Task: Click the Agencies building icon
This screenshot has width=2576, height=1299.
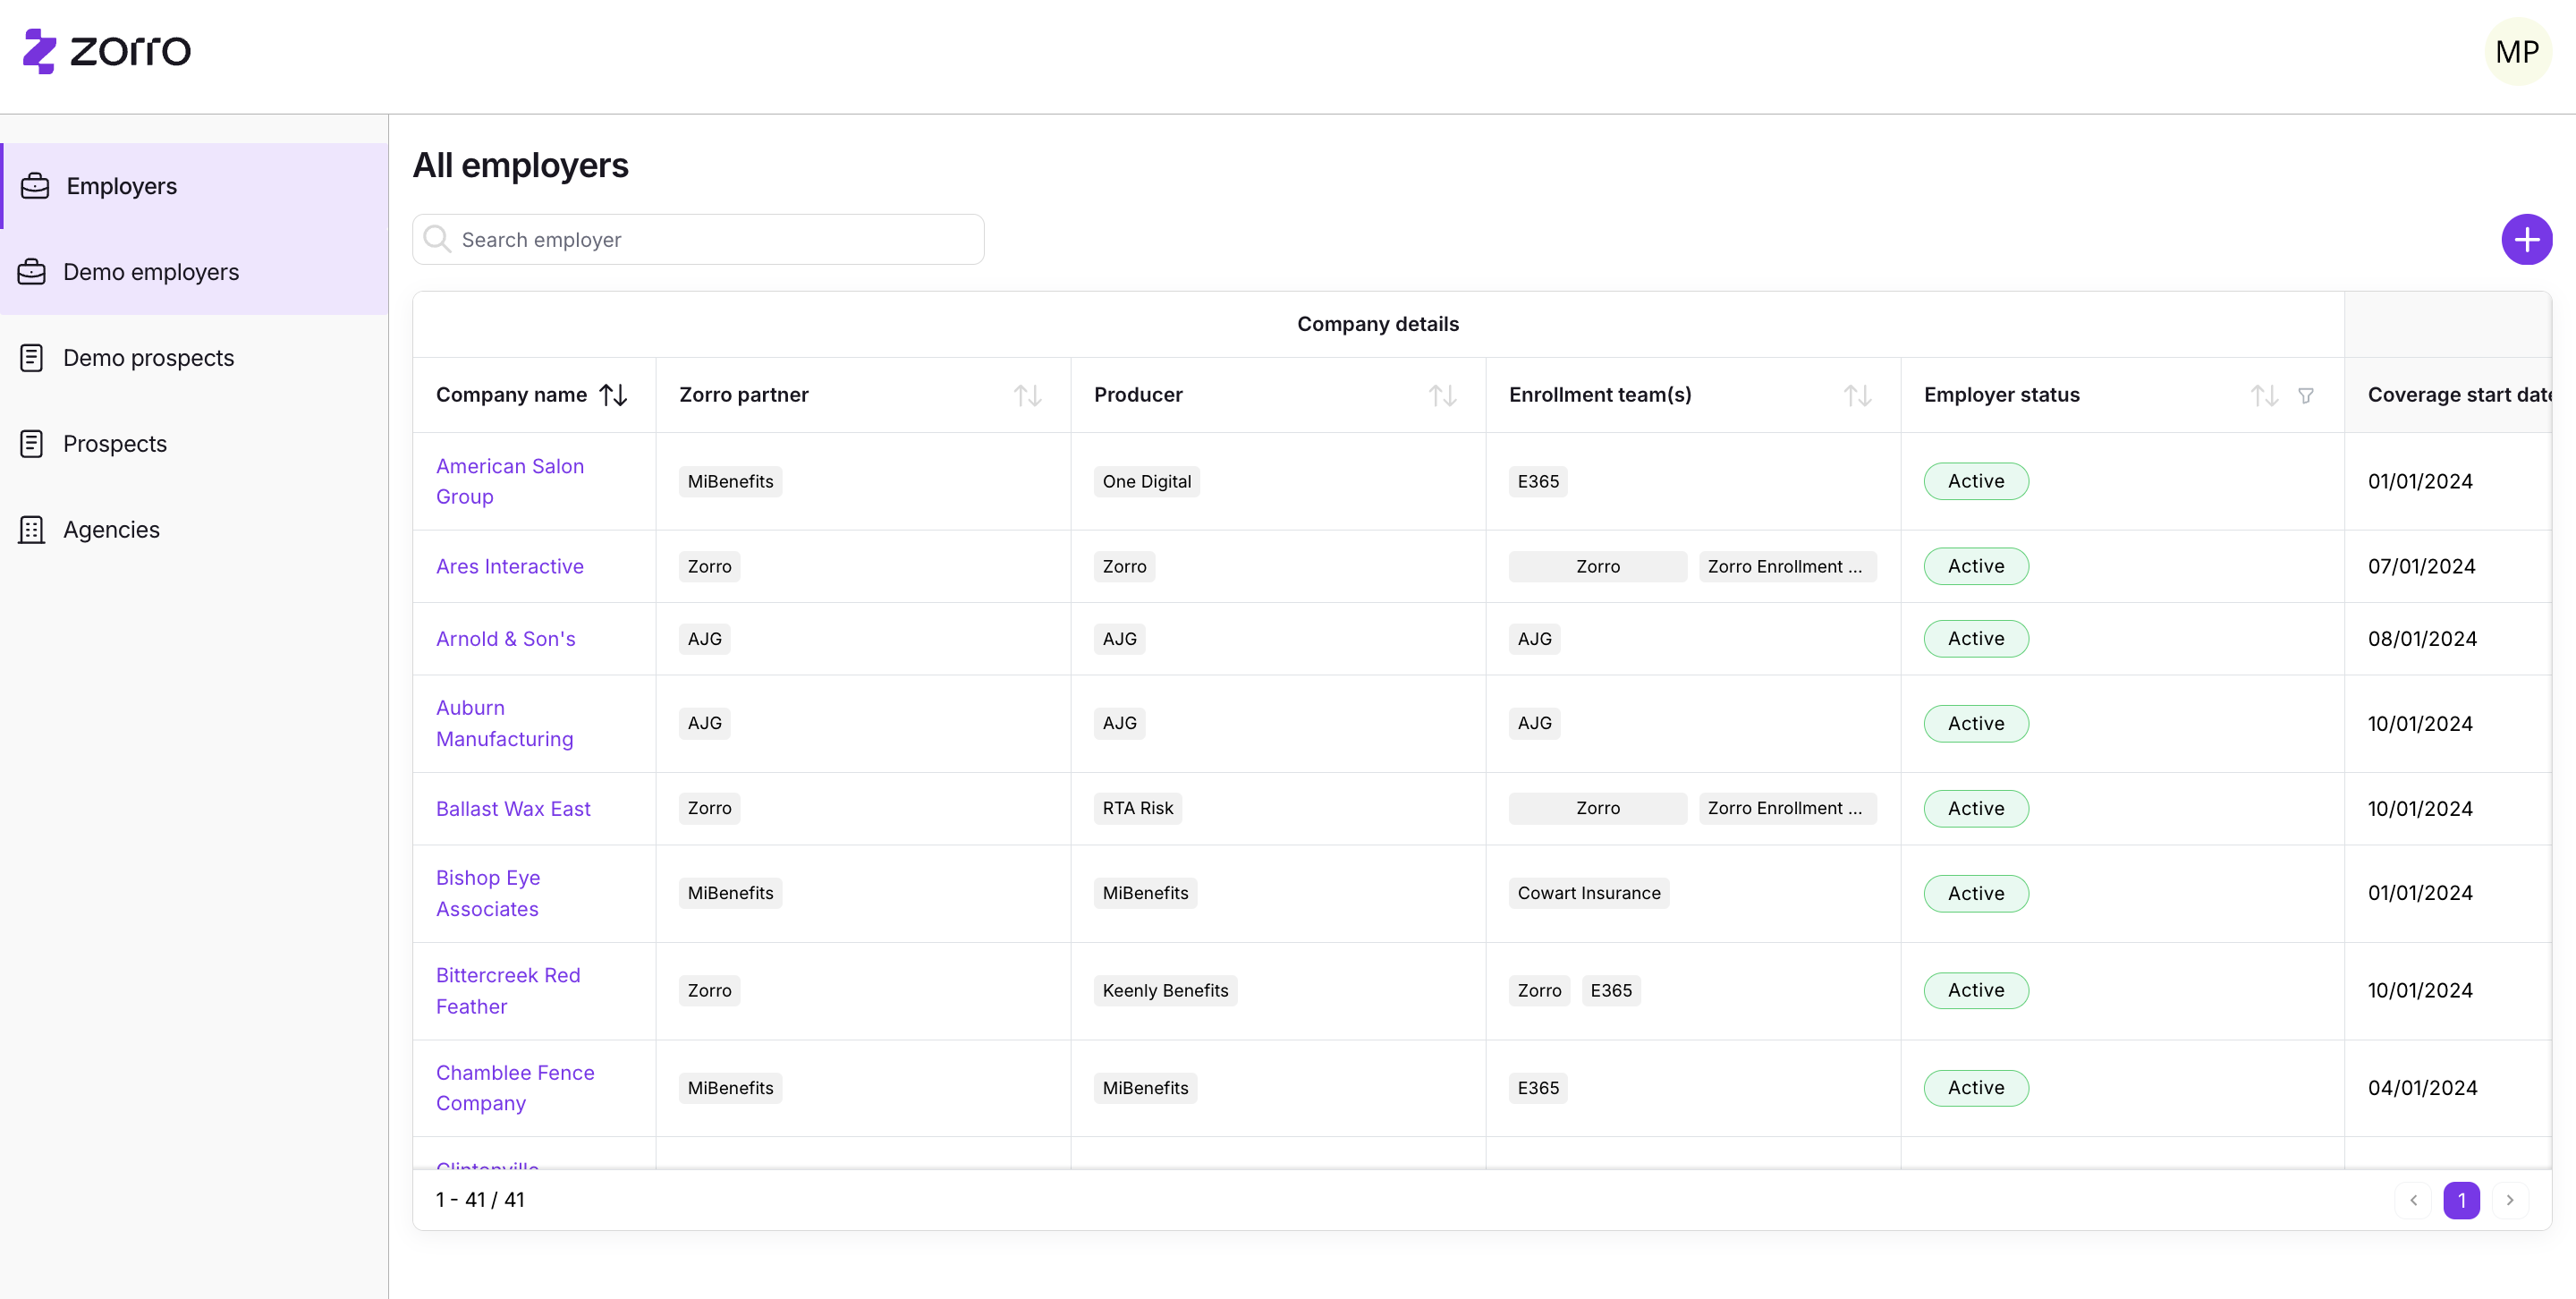Action: tap(32, 530)
